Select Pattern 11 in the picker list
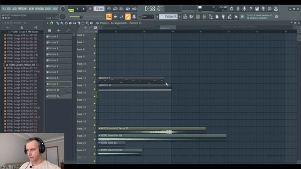Screen dimensions: 301x169 (59, 96)
